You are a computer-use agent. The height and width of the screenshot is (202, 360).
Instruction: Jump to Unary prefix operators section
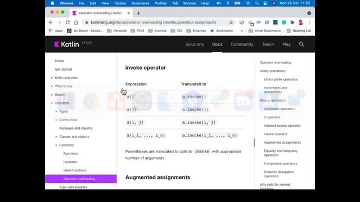pos(281,79)
